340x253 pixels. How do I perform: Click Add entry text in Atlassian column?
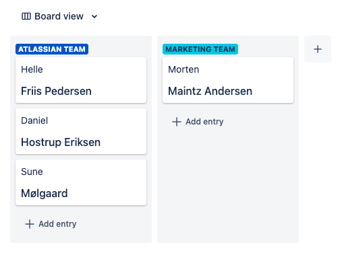(57, 224)
